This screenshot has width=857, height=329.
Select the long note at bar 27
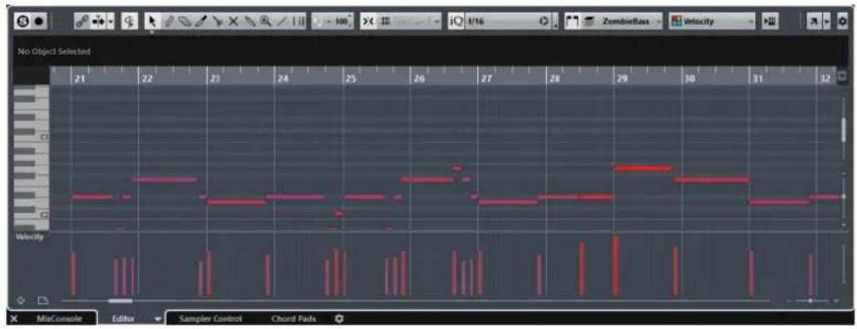click(x=508, y=202)
